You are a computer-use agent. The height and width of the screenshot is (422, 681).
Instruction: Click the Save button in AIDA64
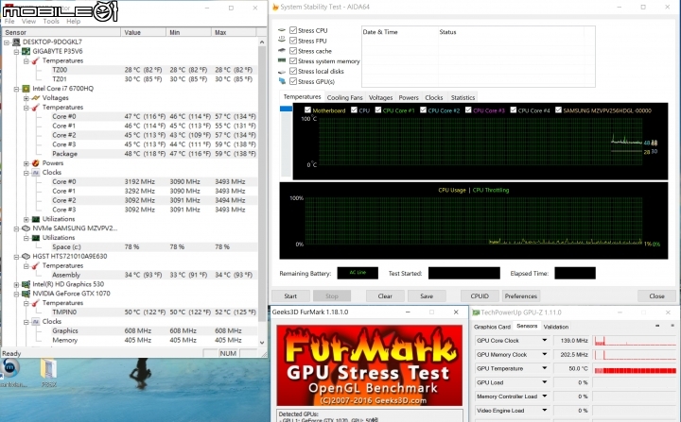(427, 296)
